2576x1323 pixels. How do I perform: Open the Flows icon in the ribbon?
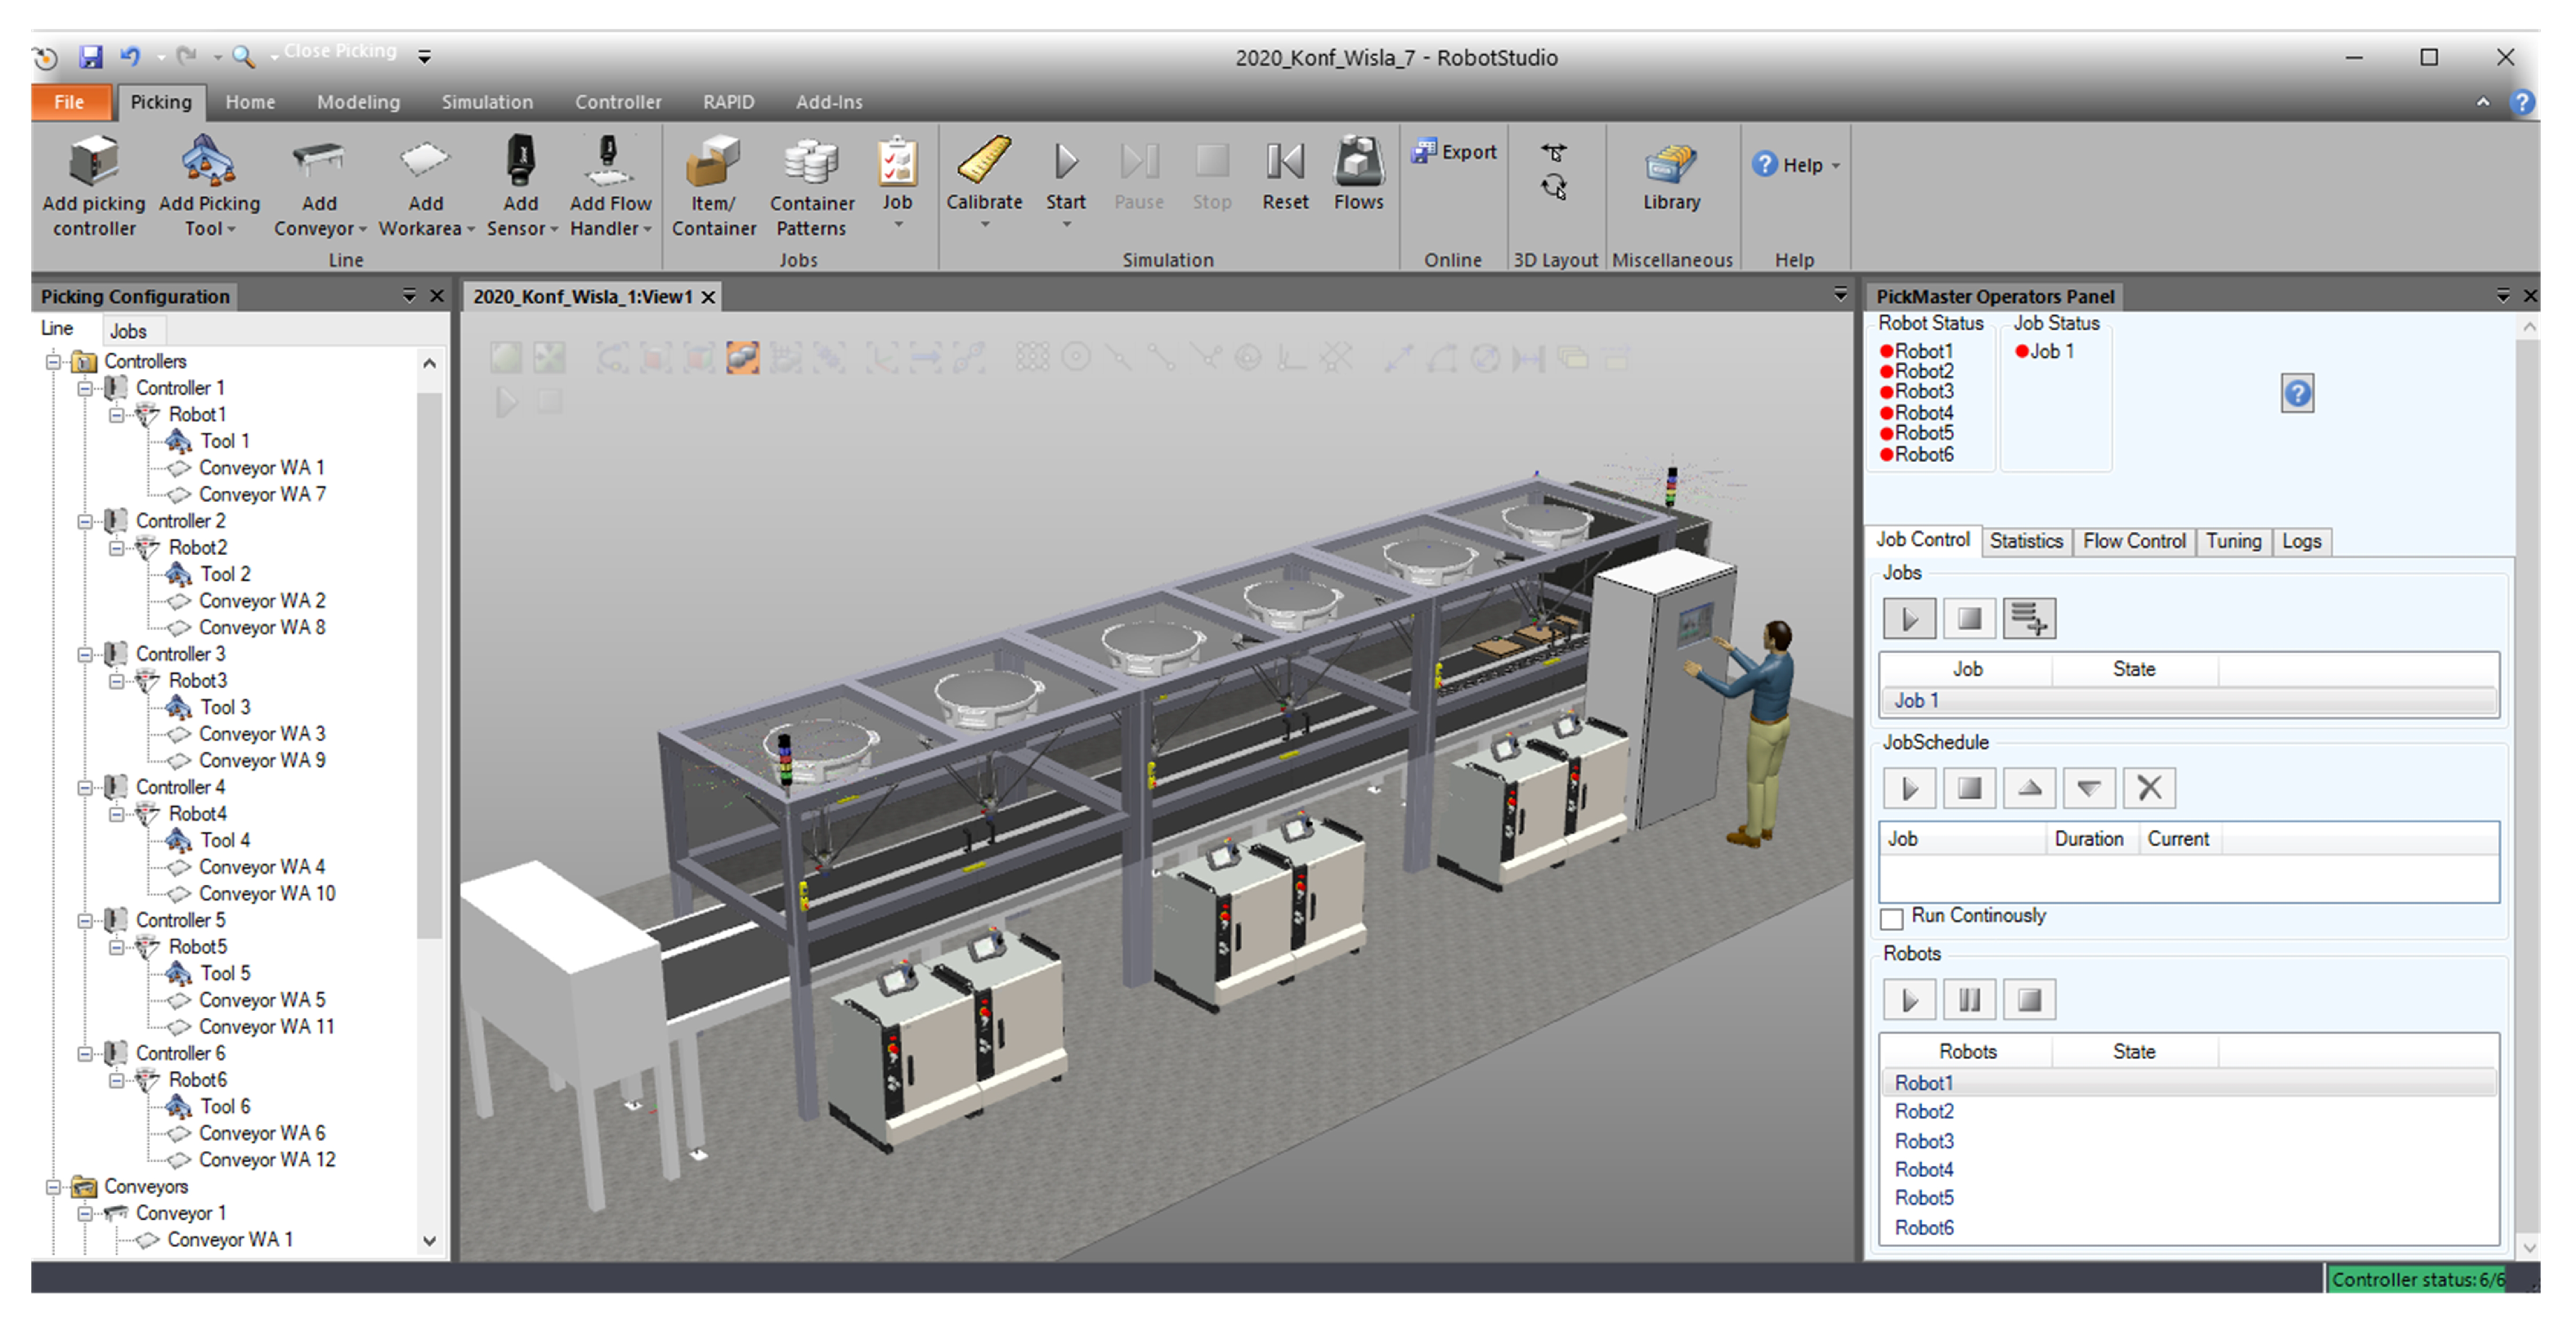tap(1358, 163)
